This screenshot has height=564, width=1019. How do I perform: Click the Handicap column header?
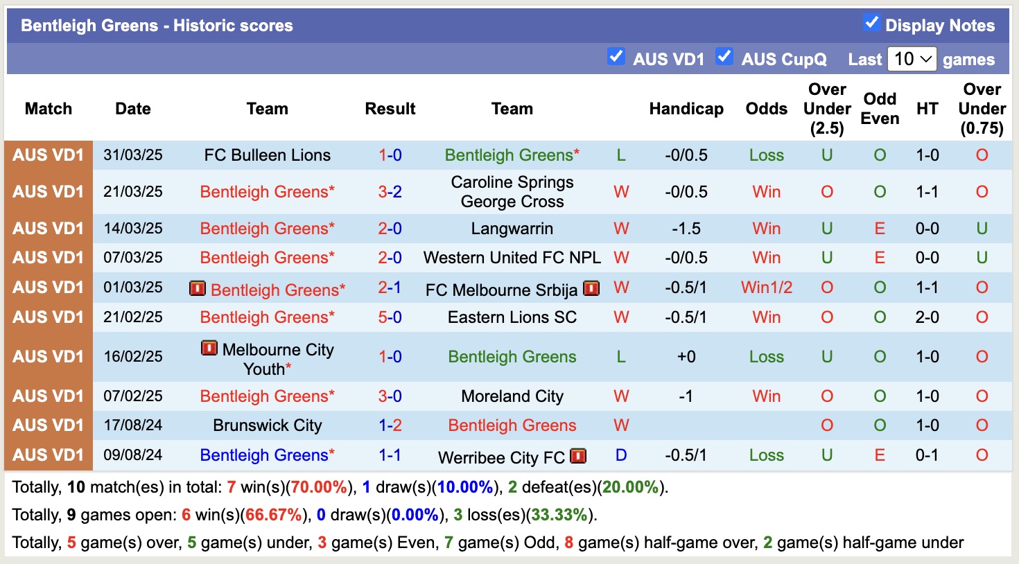click(x=686, y=109)
